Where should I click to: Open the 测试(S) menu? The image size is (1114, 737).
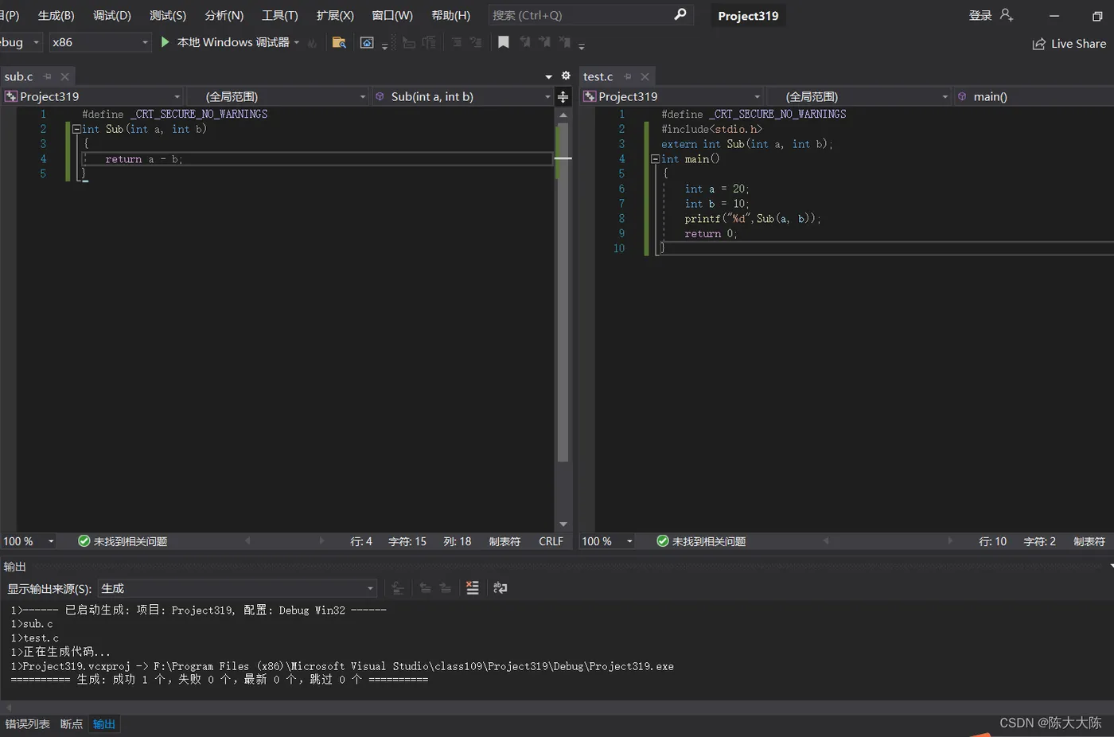coord(168,15)
